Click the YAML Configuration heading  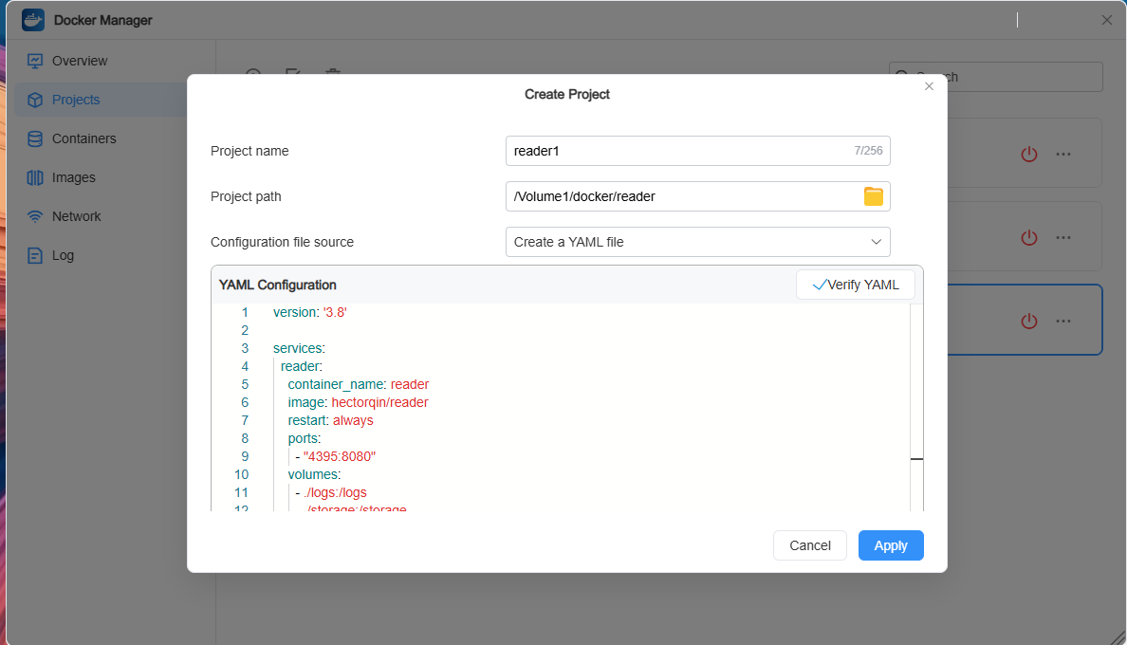[277, 286]
